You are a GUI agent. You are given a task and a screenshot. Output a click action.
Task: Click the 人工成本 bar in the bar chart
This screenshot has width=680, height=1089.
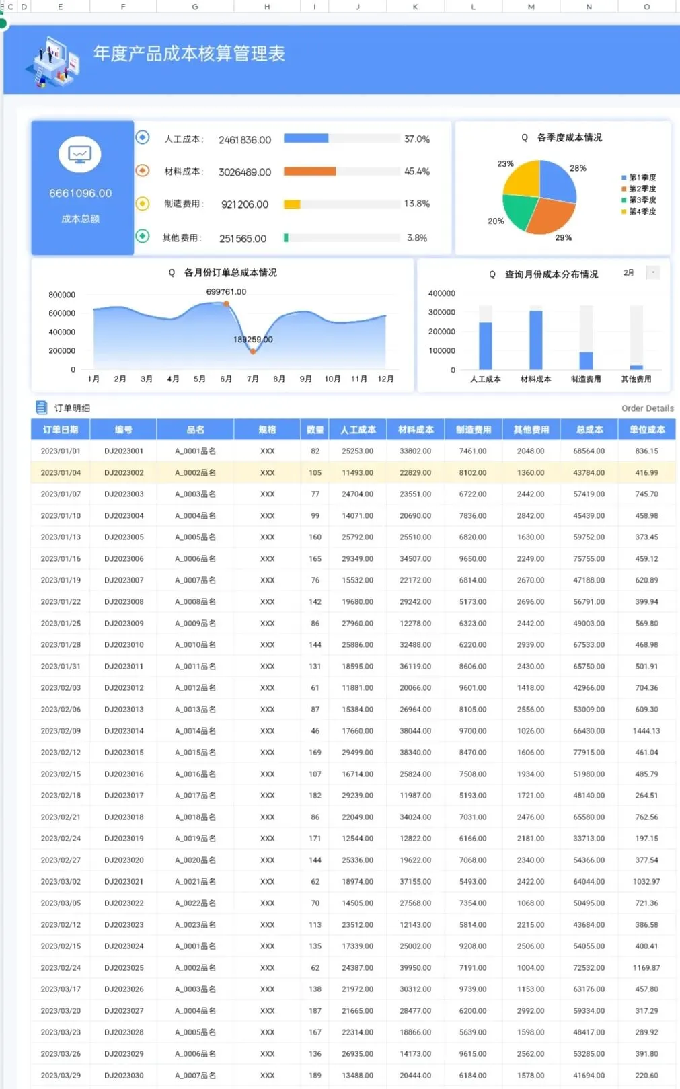pyautogui.click(x=485, y=346)
